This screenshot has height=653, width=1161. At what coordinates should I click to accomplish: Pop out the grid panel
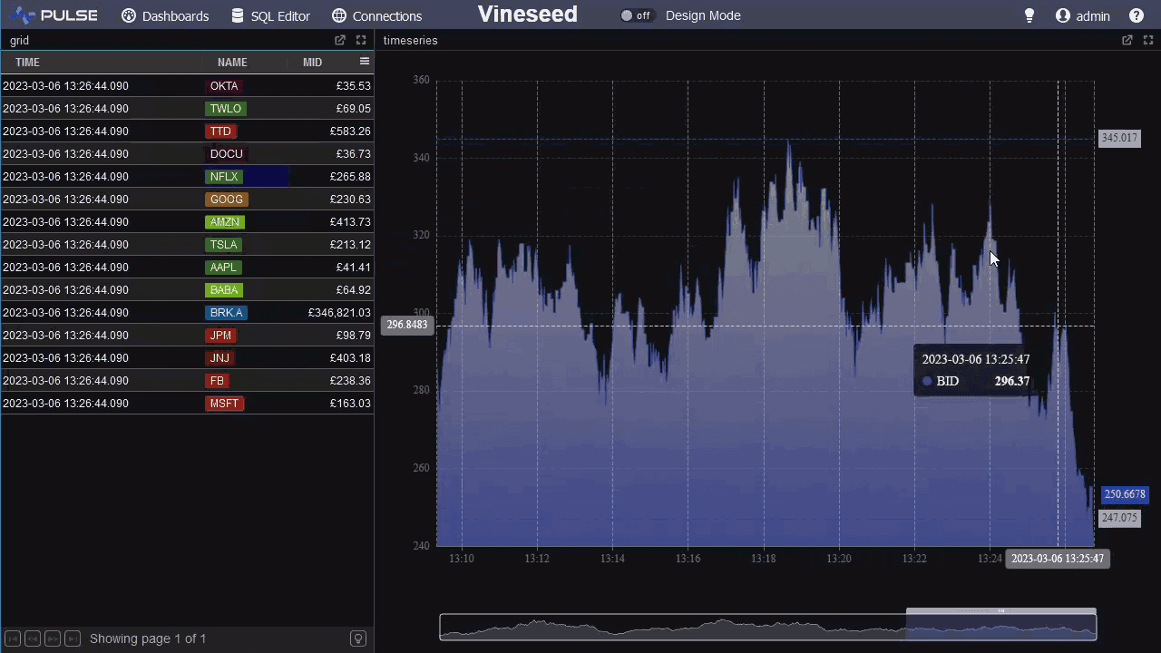(x=340, y=40)
